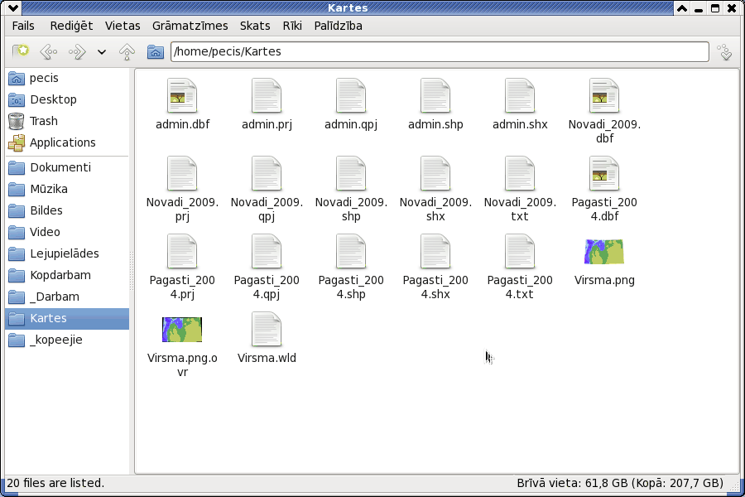Select the admin.qpj file icon

point(351,96)
